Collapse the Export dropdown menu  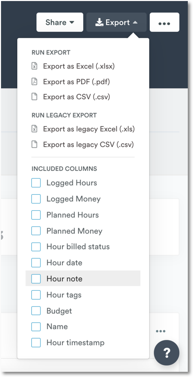pyautogui.click(x=117, y=22)
